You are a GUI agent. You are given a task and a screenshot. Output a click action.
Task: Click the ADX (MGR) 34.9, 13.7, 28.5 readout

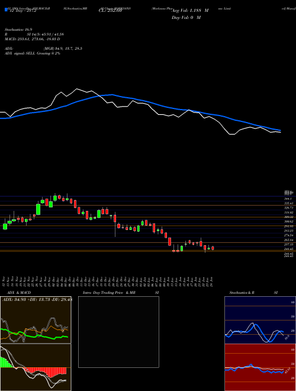[x=43, y=49]
